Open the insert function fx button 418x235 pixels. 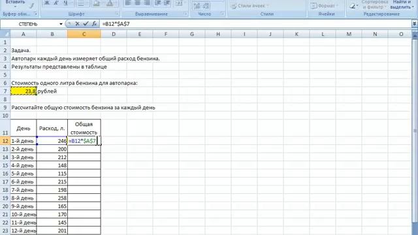coord(94,23)
